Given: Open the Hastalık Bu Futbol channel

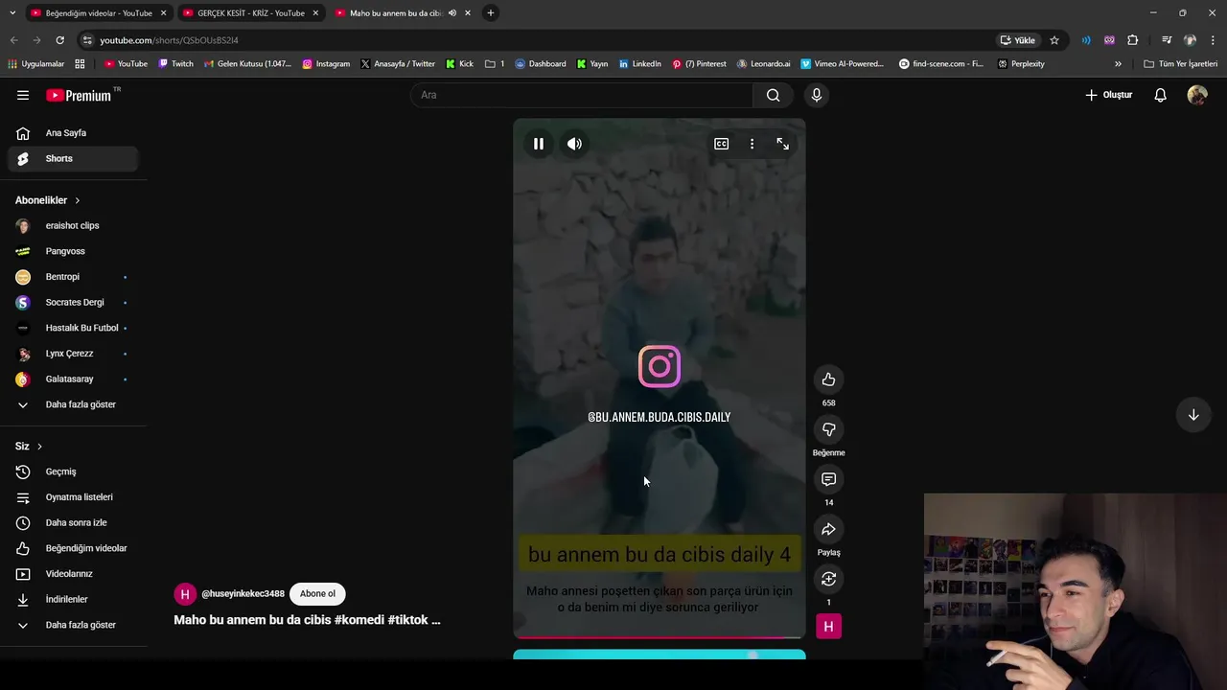Looking at the screenshot, I should tap(73, 328).
